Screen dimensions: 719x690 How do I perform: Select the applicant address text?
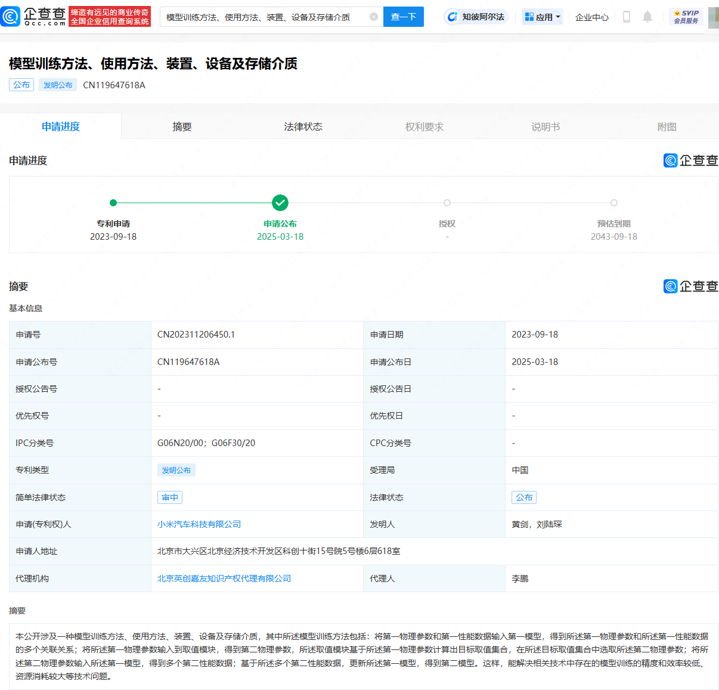tap(278, 551)
